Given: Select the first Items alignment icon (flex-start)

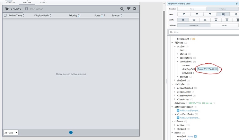Looking at the screenshot, I should coord(184,14).
